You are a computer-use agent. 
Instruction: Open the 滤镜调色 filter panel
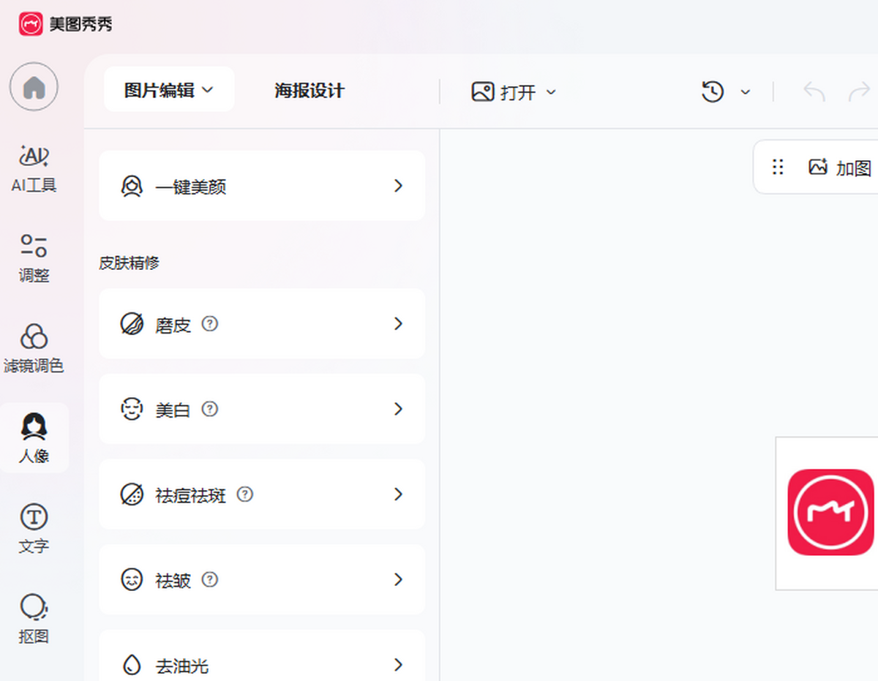pyautogui.click(x=34, y=349)
